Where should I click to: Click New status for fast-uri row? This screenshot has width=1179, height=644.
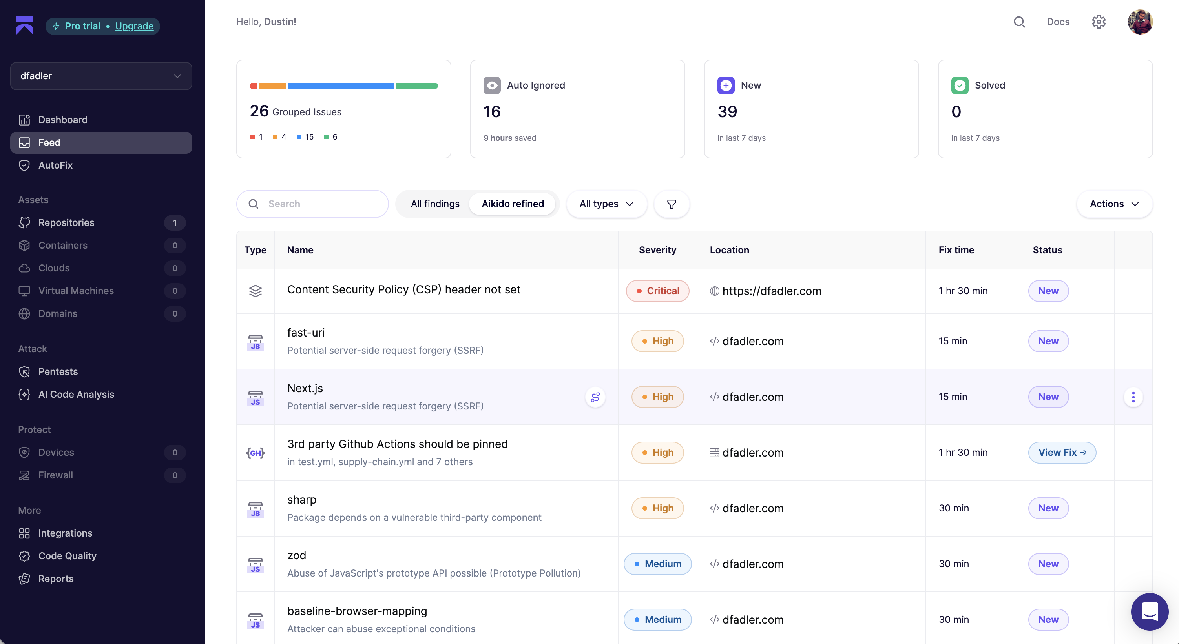click(x=1048, y=341)
